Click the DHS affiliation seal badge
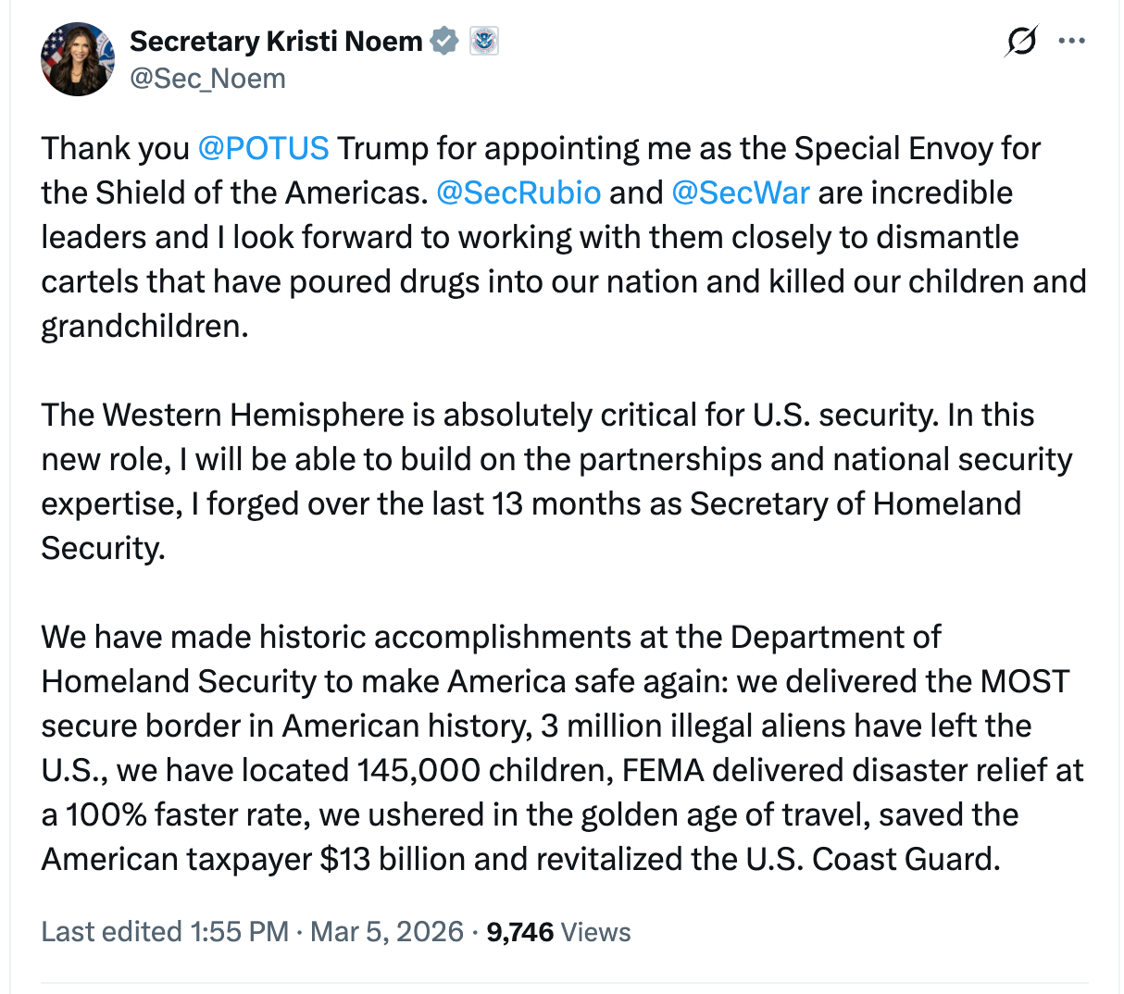This screenshot has width=1124, height=994. point(483,42)
